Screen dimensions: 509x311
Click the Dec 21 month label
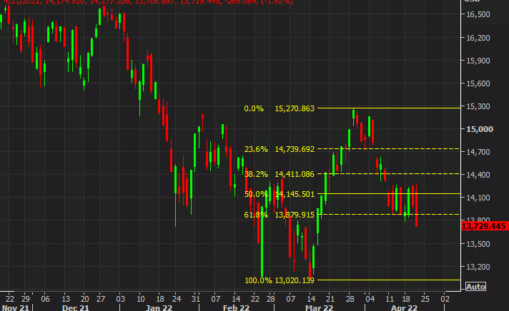coord(75,307)
